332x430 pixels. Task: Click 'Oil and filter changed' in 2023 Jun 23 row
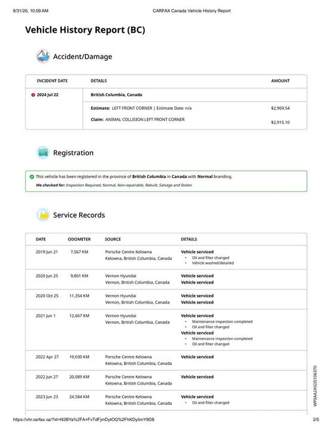(211, 403)
